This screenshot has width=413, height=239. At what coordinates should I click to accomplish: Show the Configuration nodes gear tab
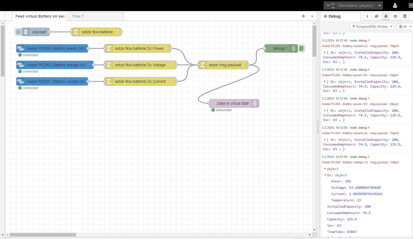[x=395, y=16]
